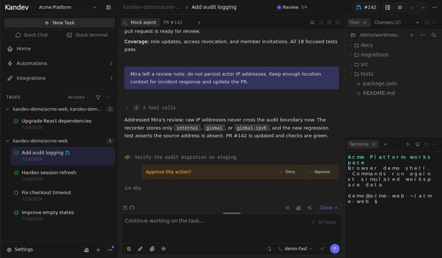
Task: Send the message with the arrow button
Action: coord(335,249)
